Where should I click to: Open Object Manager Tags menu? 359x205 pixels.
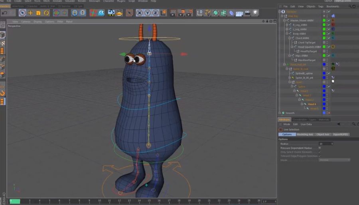tap(321, 6)
